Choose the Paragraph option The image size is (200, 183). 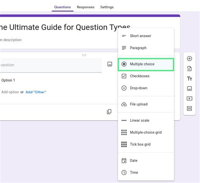click(146, 48)
